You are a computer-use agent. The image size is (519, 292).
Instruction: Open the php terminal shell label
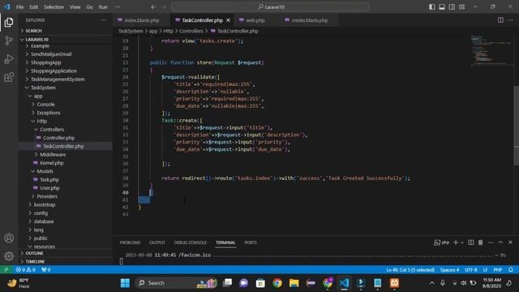coord(441,243)
